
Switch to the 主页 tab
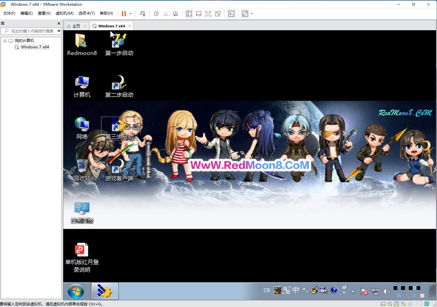coord(76,26)
